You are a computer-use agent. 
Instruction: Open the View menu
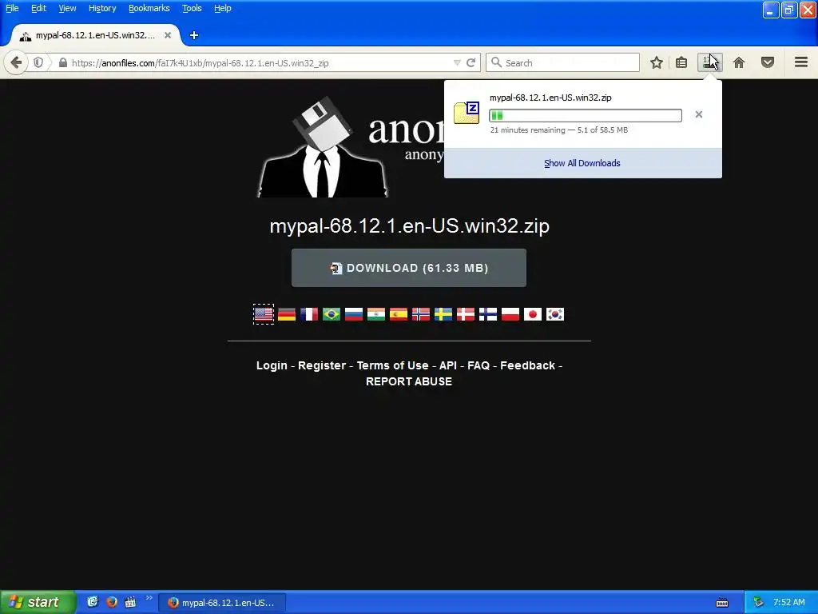click(x=67, y=8)
